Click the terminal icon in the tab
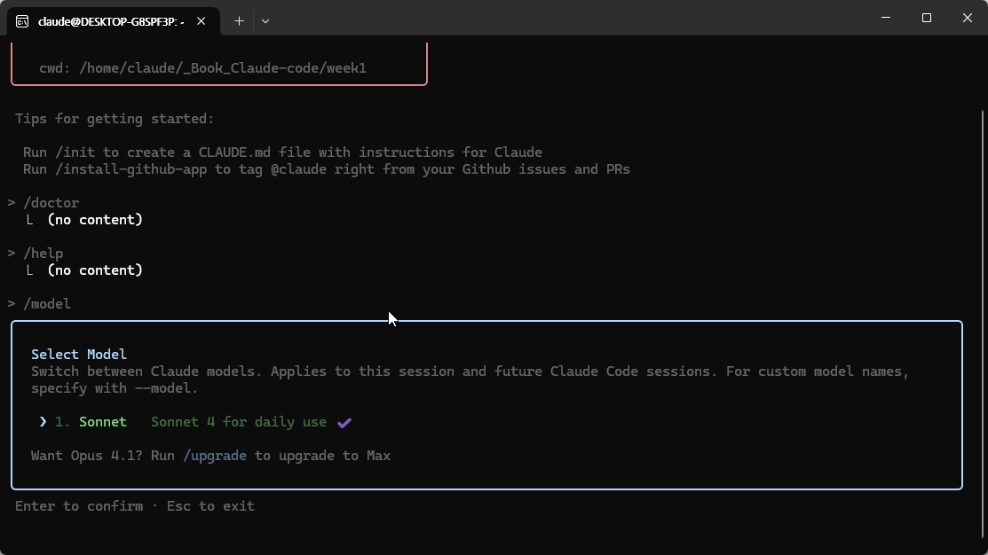Image resolution: width=988 pixels, height=555 pixels. pyautogui.click(x=22, y=21)
